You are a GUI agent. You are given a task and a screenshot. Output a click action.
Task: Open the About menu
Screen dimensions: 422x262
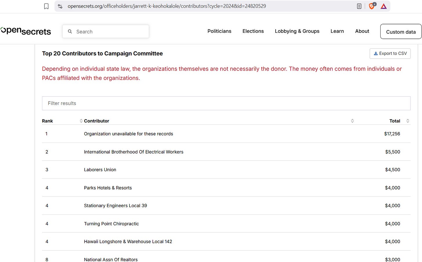pyautogui.click(x=362, y=31)
